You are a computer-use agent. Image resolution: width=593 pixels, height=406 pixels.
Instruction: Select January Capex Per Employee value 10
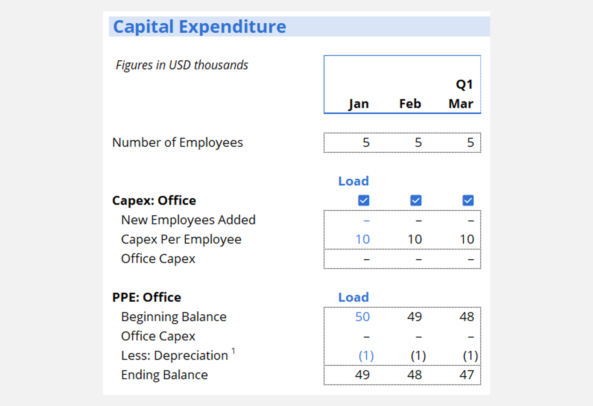[362, 239]
